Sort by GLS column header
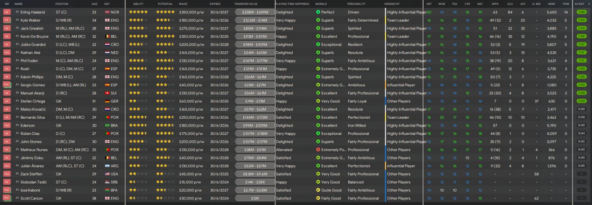Viewport: 592px width, 205px height. 510,4
